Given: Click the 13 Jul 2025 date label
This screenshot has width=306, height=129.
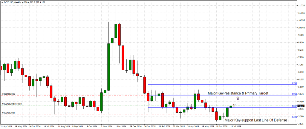Looking at the screenshot, I should (236, 126).
